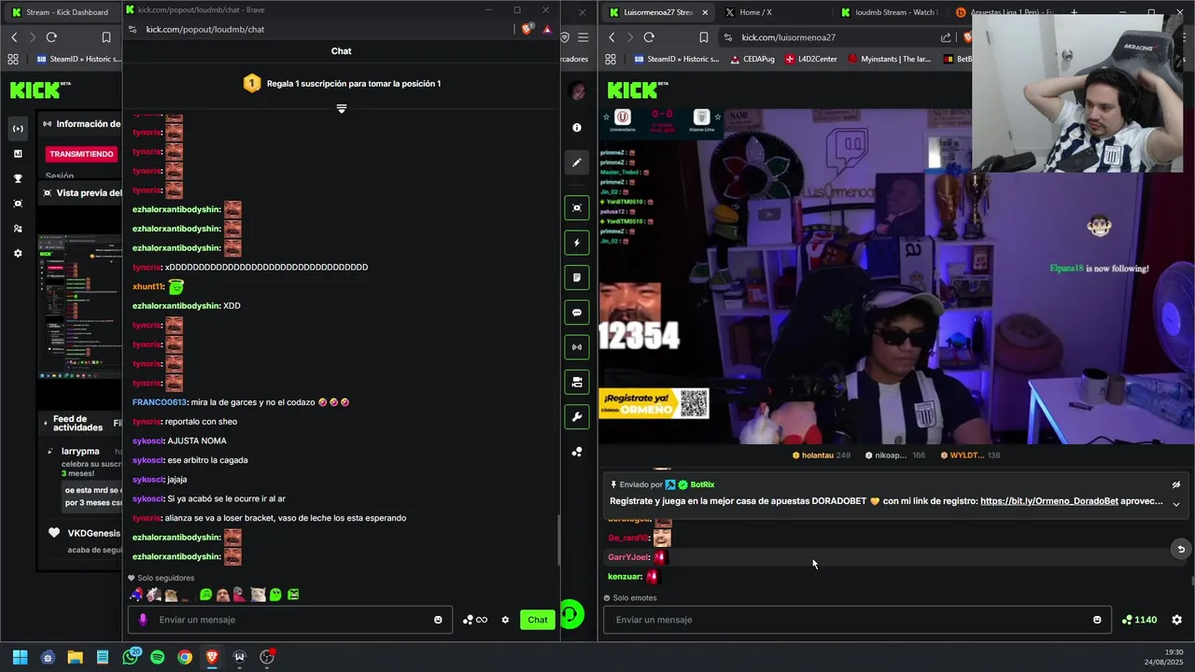This screenshot has height=672, width=1195.
Task: Open the trophy icon in dashboard sidebar
Action: 18,178
